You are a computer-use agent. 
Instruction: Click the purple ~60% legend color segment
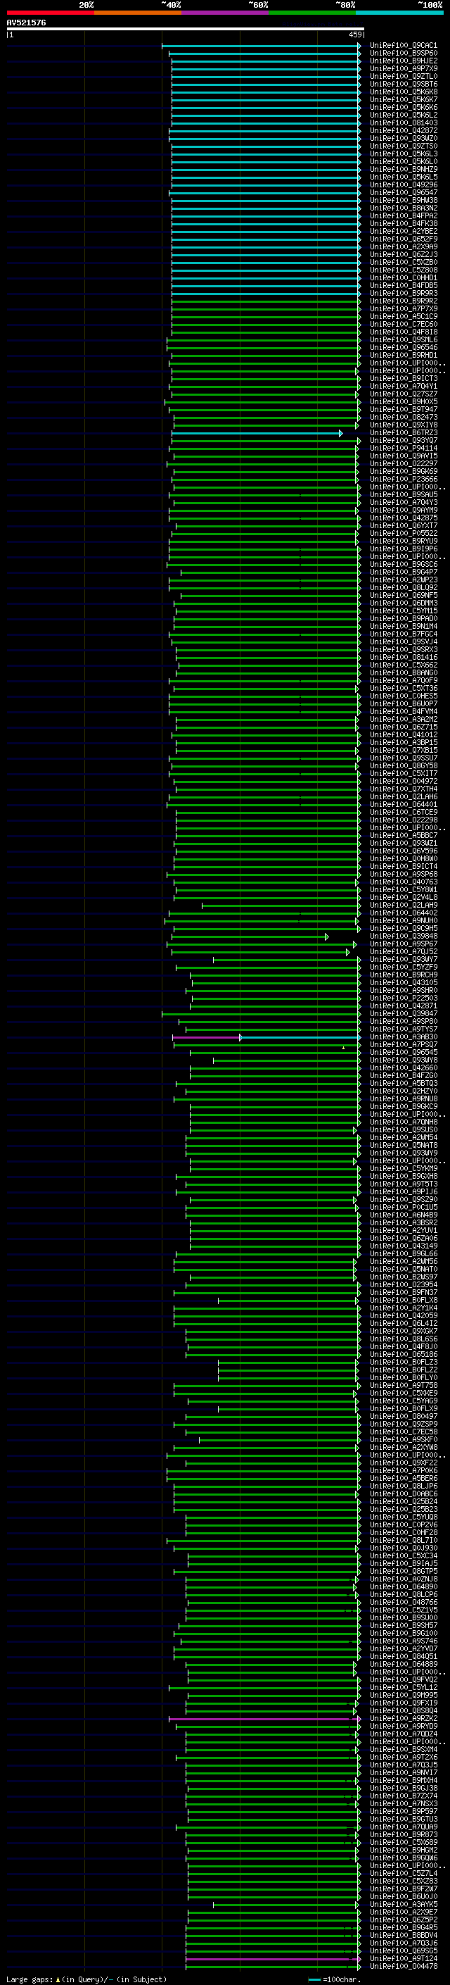[226, 13]
